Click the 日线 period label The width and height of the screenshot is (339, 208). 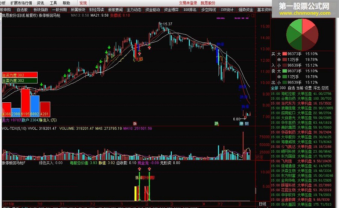tap(262, 204)
